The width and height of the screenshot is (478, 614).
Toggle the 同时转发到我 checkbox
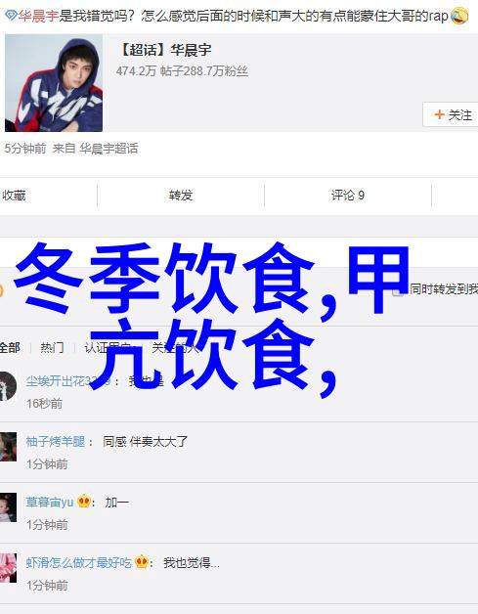tap(398, 290)
